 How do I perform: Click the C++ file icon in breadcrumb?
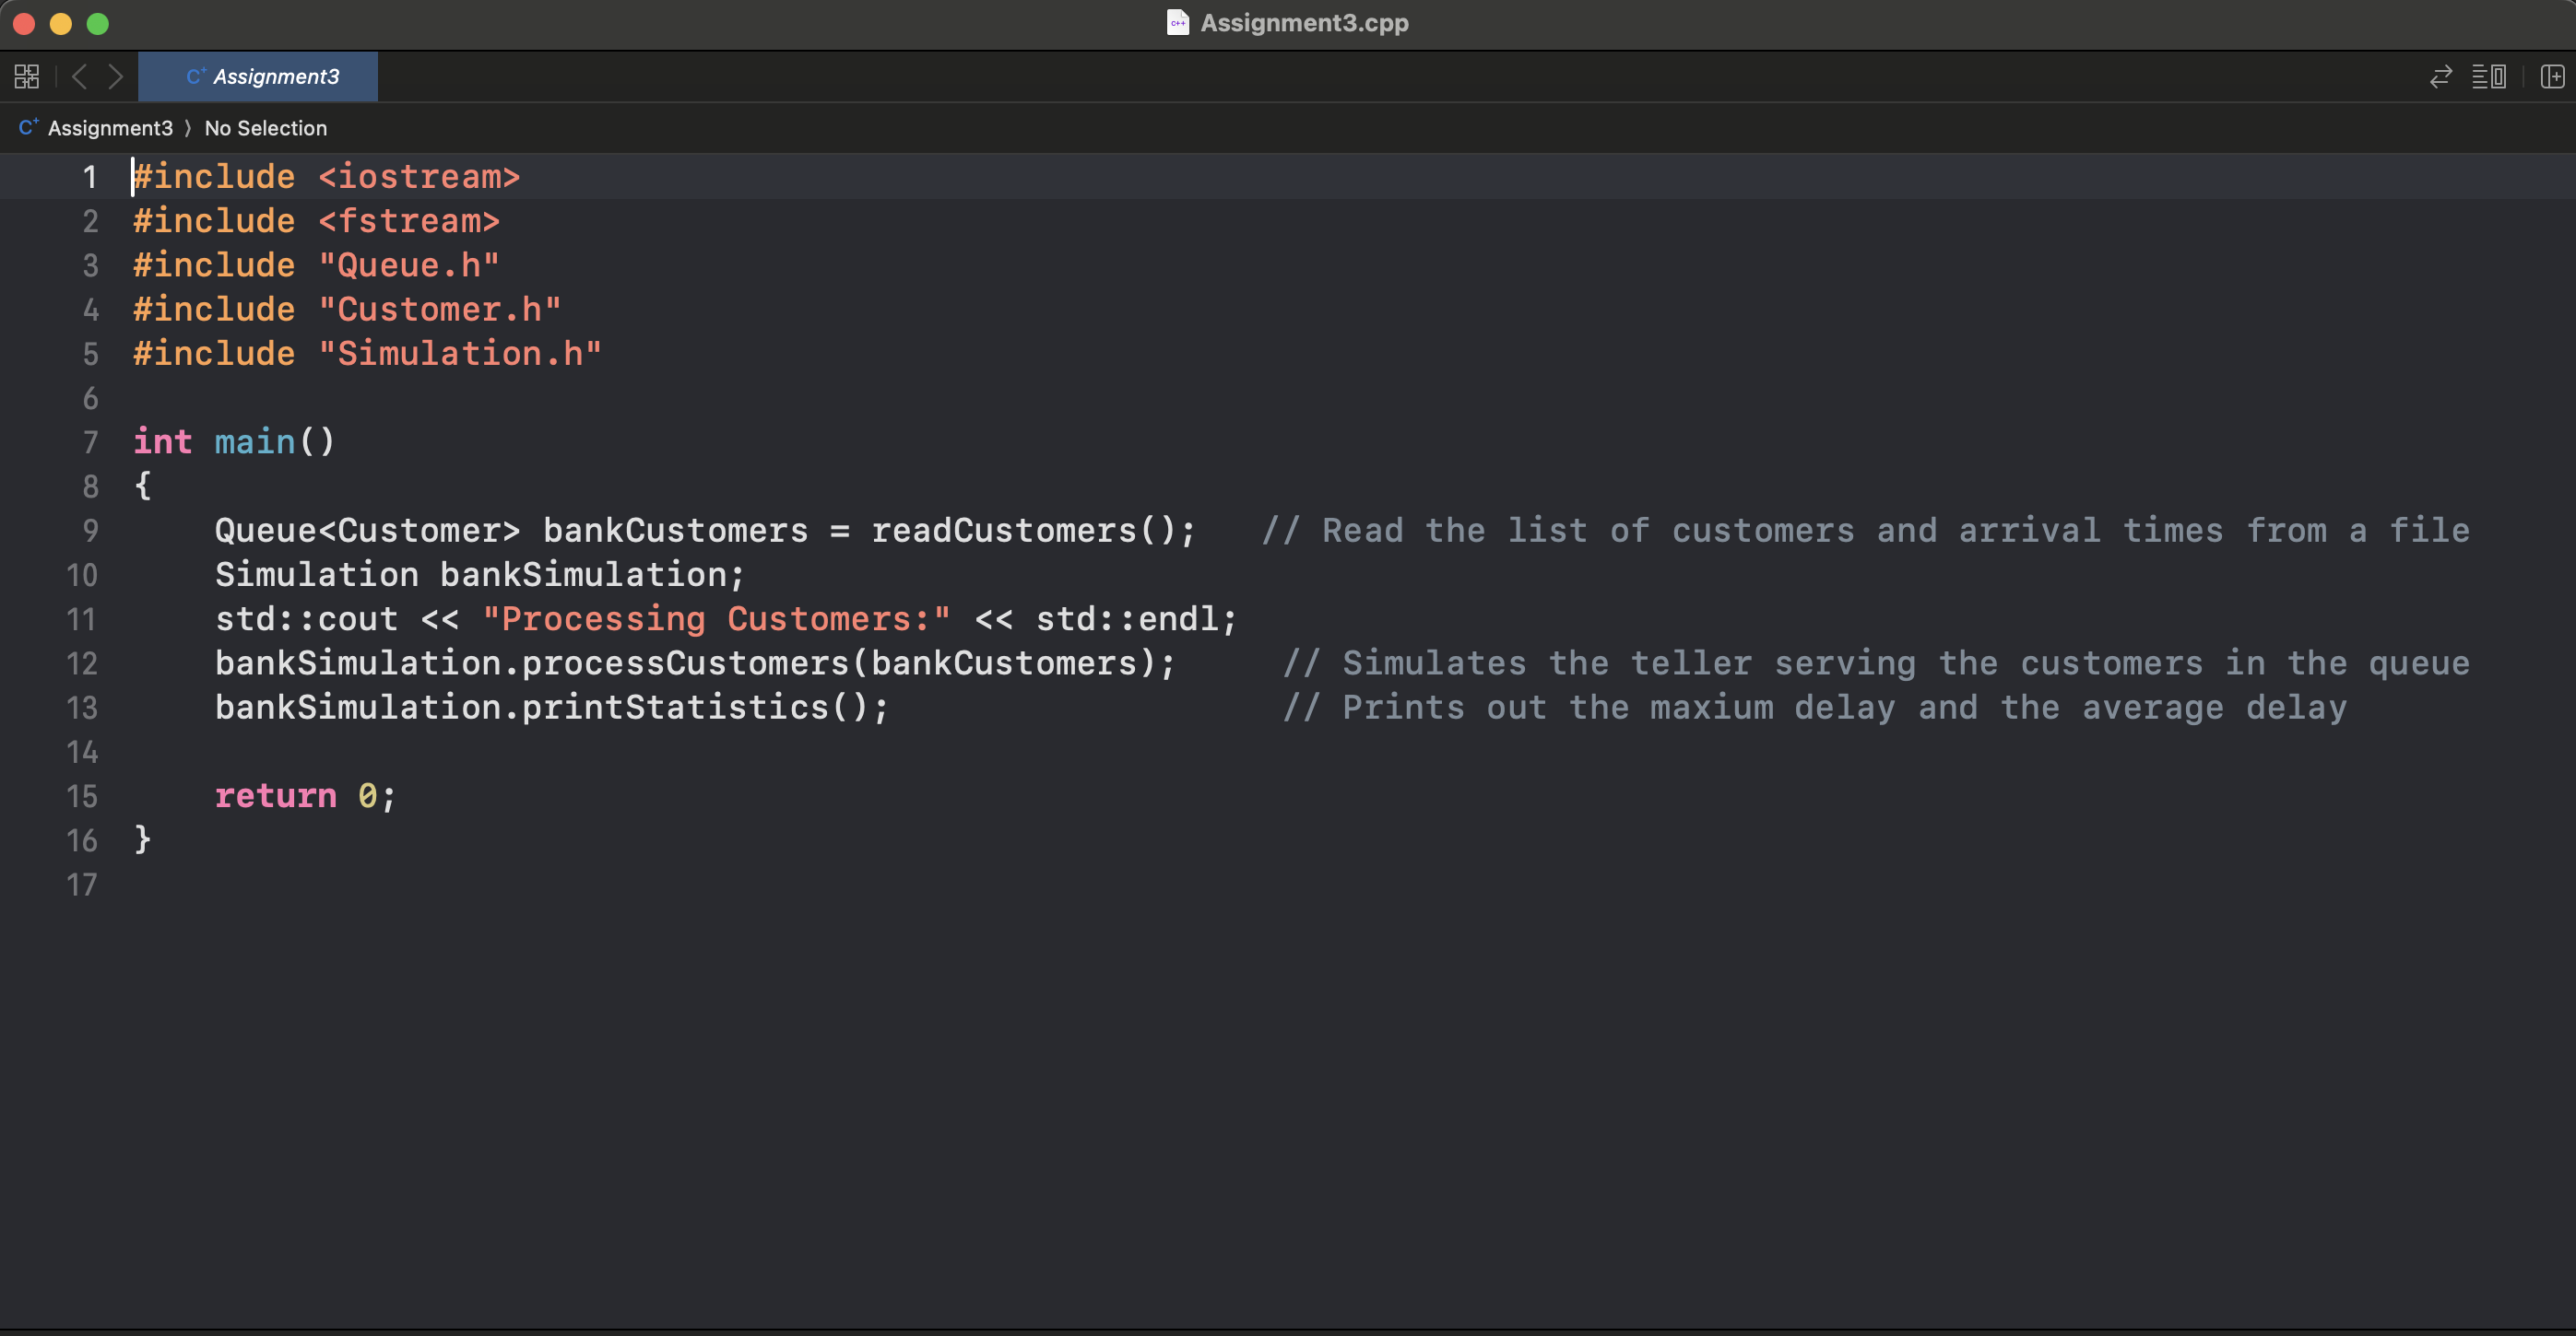pyautogui.click(x=28, y=128)
